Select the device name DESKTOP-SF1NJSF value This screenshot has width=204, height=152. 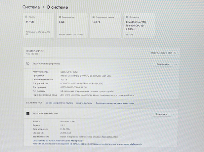pyautogui.click(x=69, y=72)
